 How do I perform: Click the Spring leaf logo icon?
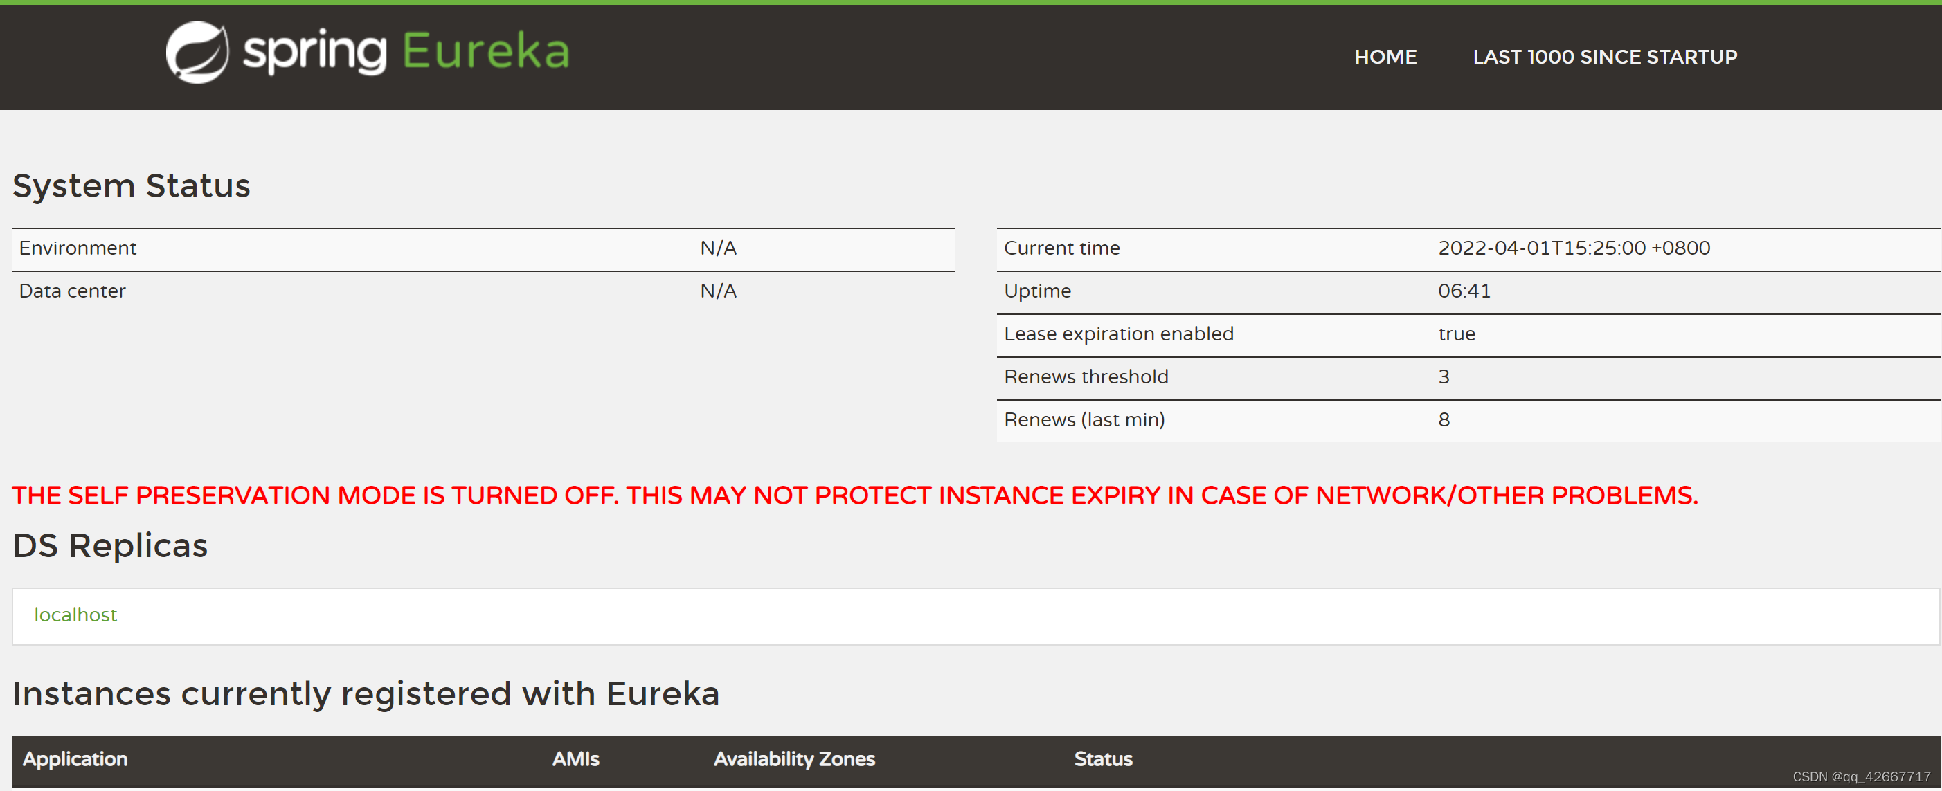197,52
